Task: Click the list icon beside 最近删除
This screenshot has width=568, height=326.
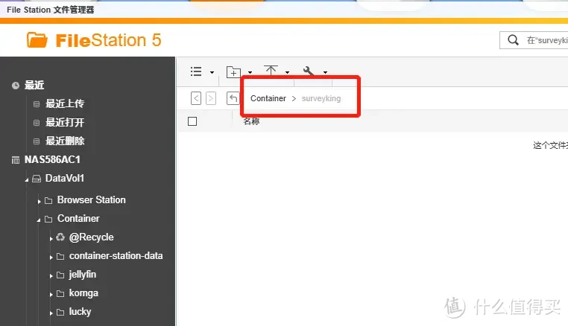Action: click(x=37, y=141)
